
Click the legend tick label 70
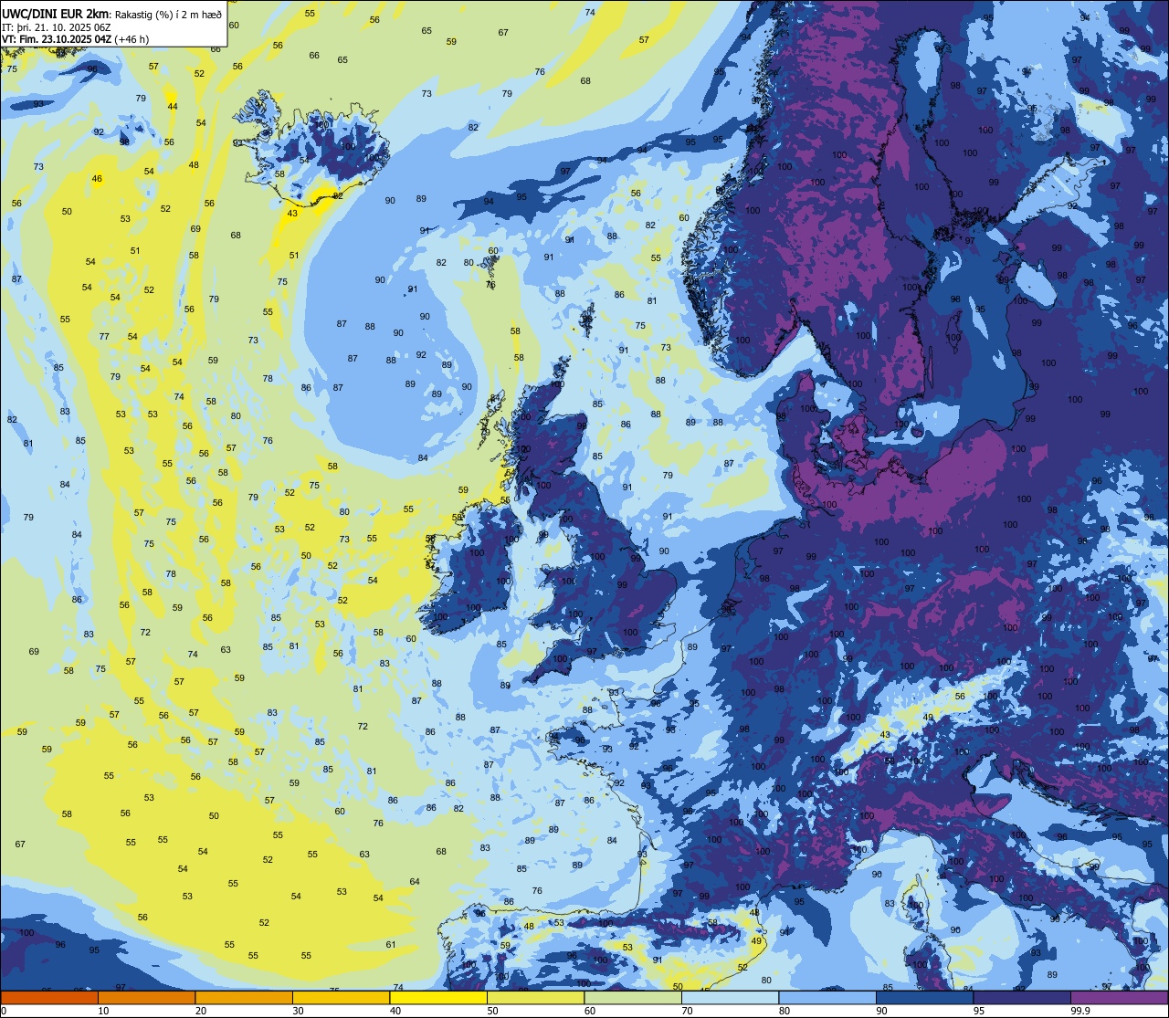pyautogui.click(x=687, y=1011)
